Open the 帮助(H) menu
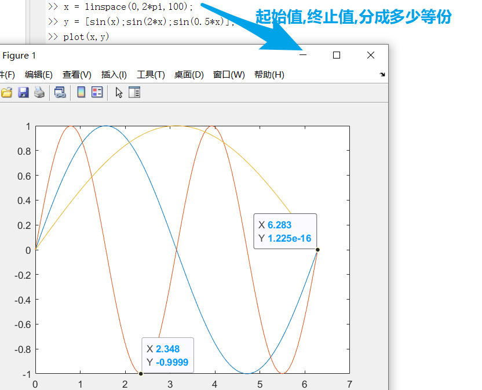This screenshot has width=482, height=390. (x=269, y=75)
